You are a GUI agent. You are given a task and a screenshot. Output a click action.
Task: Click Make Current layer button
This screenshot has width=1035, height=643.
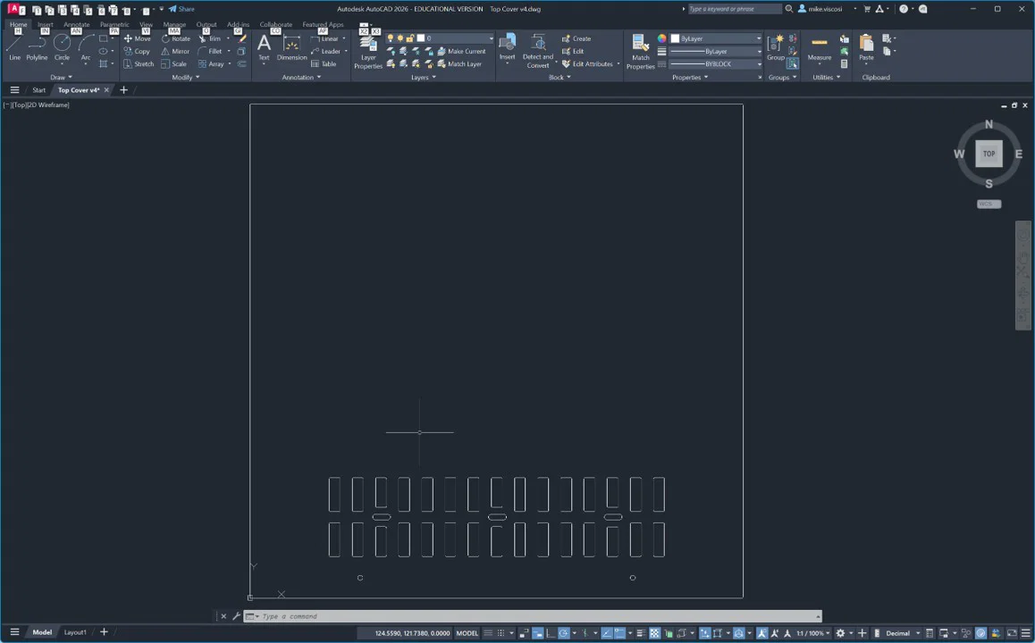coord(461,51)
